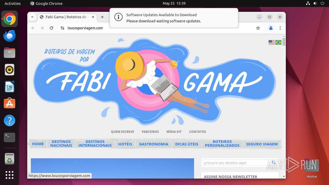Switch site to English with US flag

(272, 42)
